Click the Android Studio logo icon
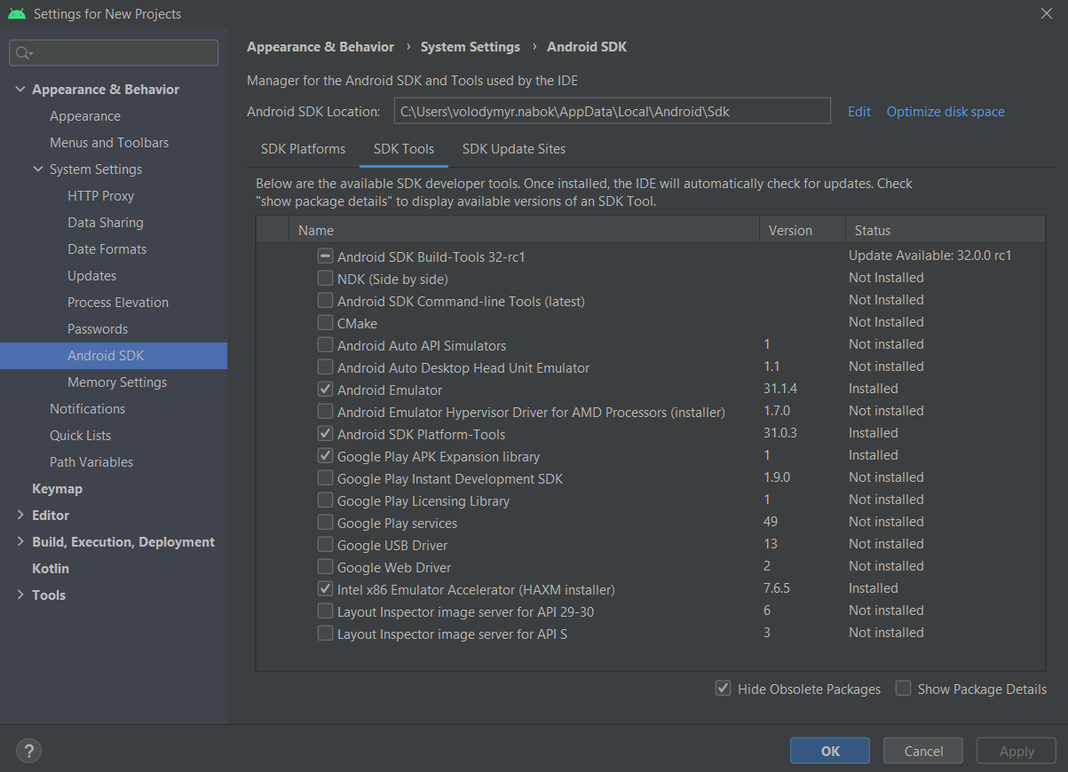Screen dimensions: 1068x772 (16, 13)
